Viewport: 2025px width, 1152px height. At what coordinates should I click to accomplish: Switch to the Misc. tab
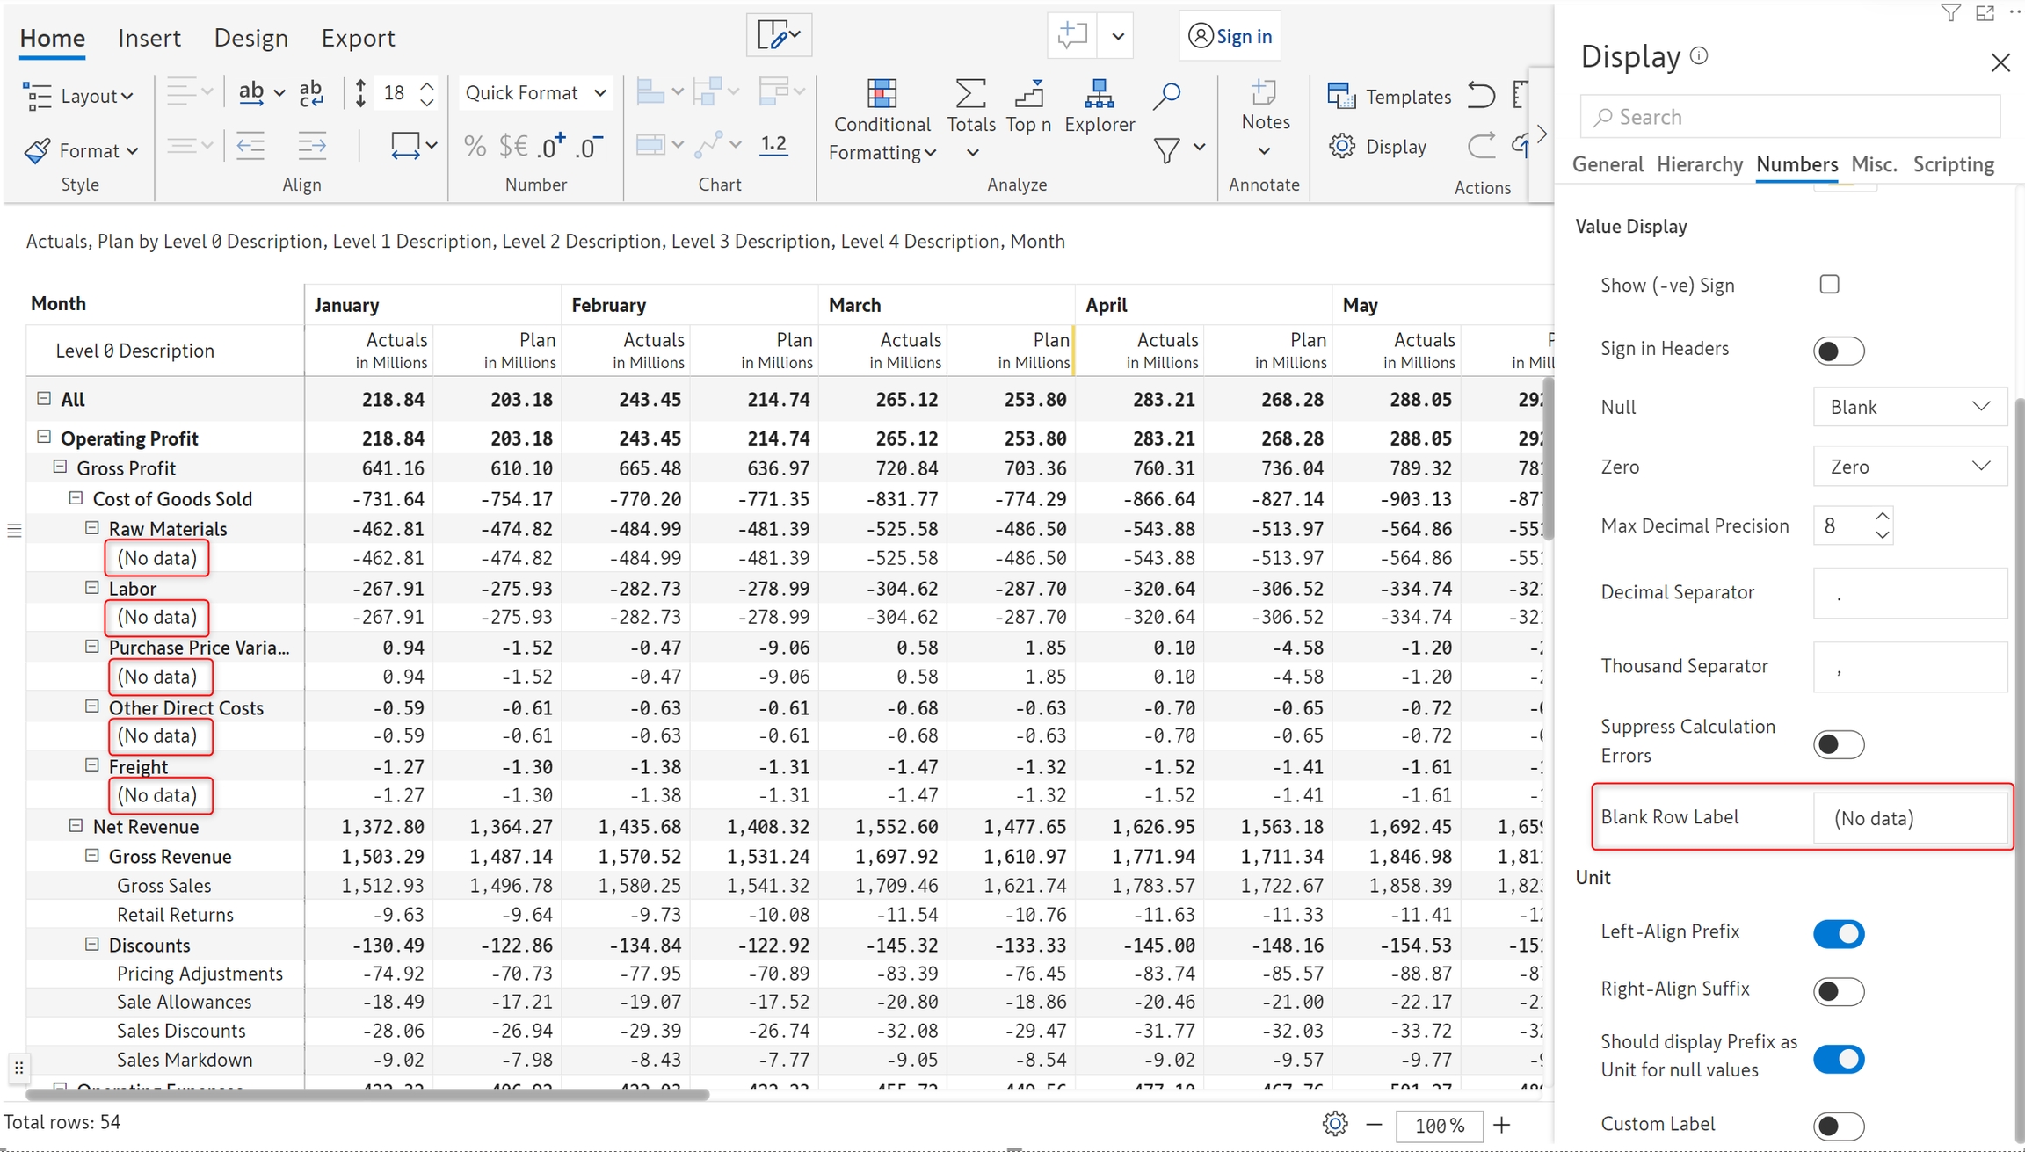[1873, 164]
